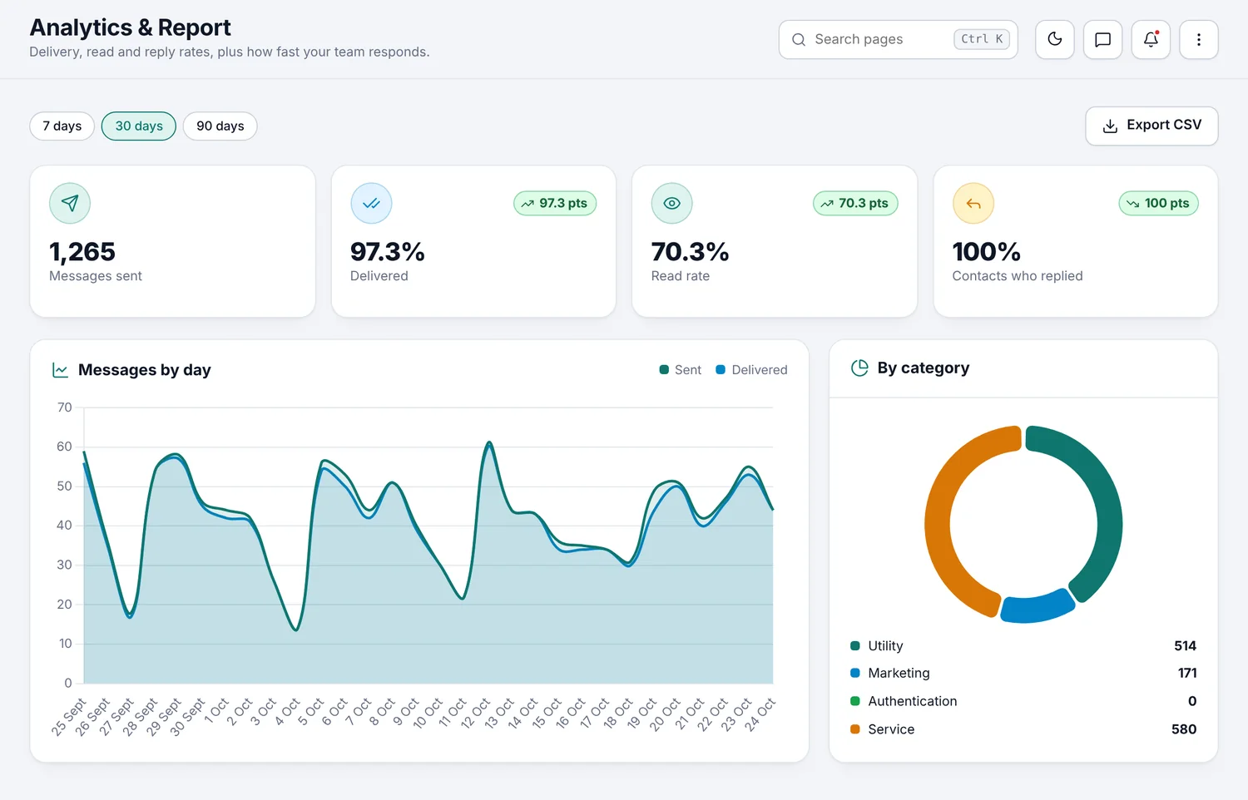The image size is (1248, 800).
Task: Click the Utility legend row
Action: (1023, 646)
